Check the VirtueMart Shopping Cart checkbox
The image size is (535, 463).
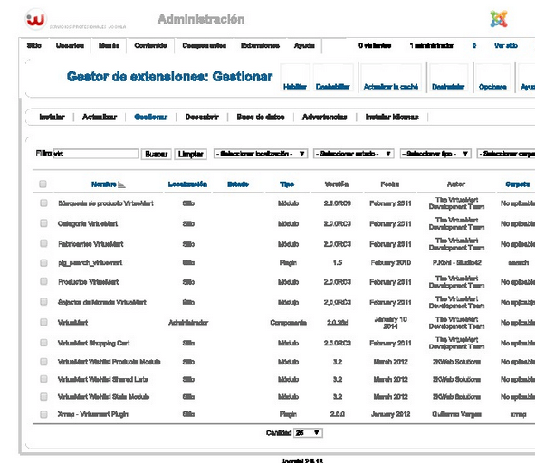pyautogui.click(x=43, y=343)
